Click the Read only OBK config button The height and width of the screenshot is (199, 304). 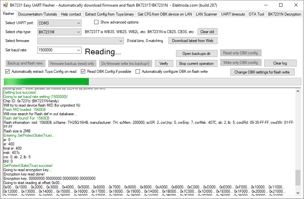pyautogui.click(x=241, y=53)
